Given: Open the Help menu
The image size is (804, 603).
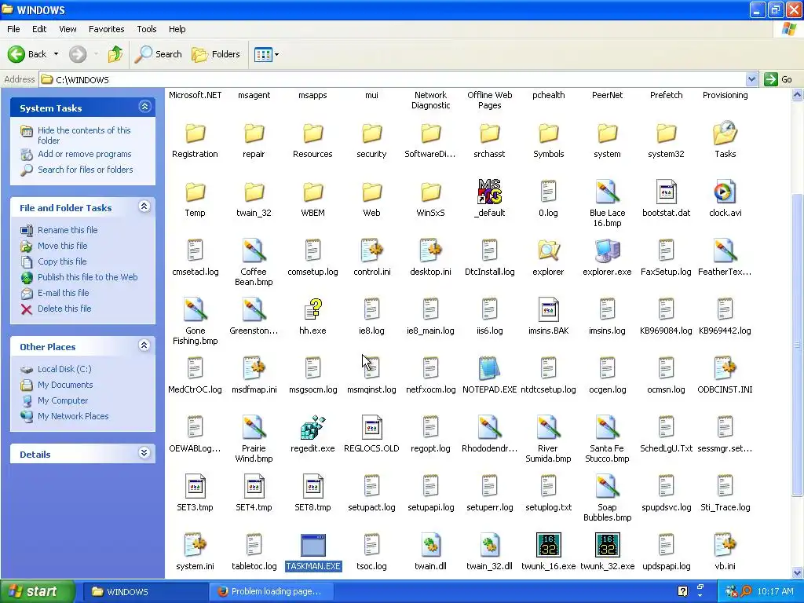Looking at the screenshot, I should (177, 29).
